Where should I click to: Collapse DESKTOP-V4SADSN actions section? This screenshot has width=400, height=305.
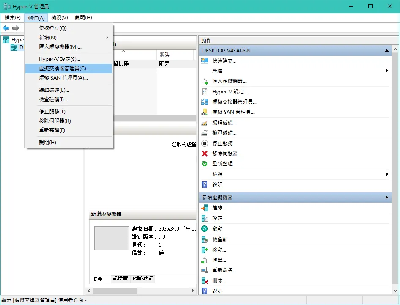[386, 50]
